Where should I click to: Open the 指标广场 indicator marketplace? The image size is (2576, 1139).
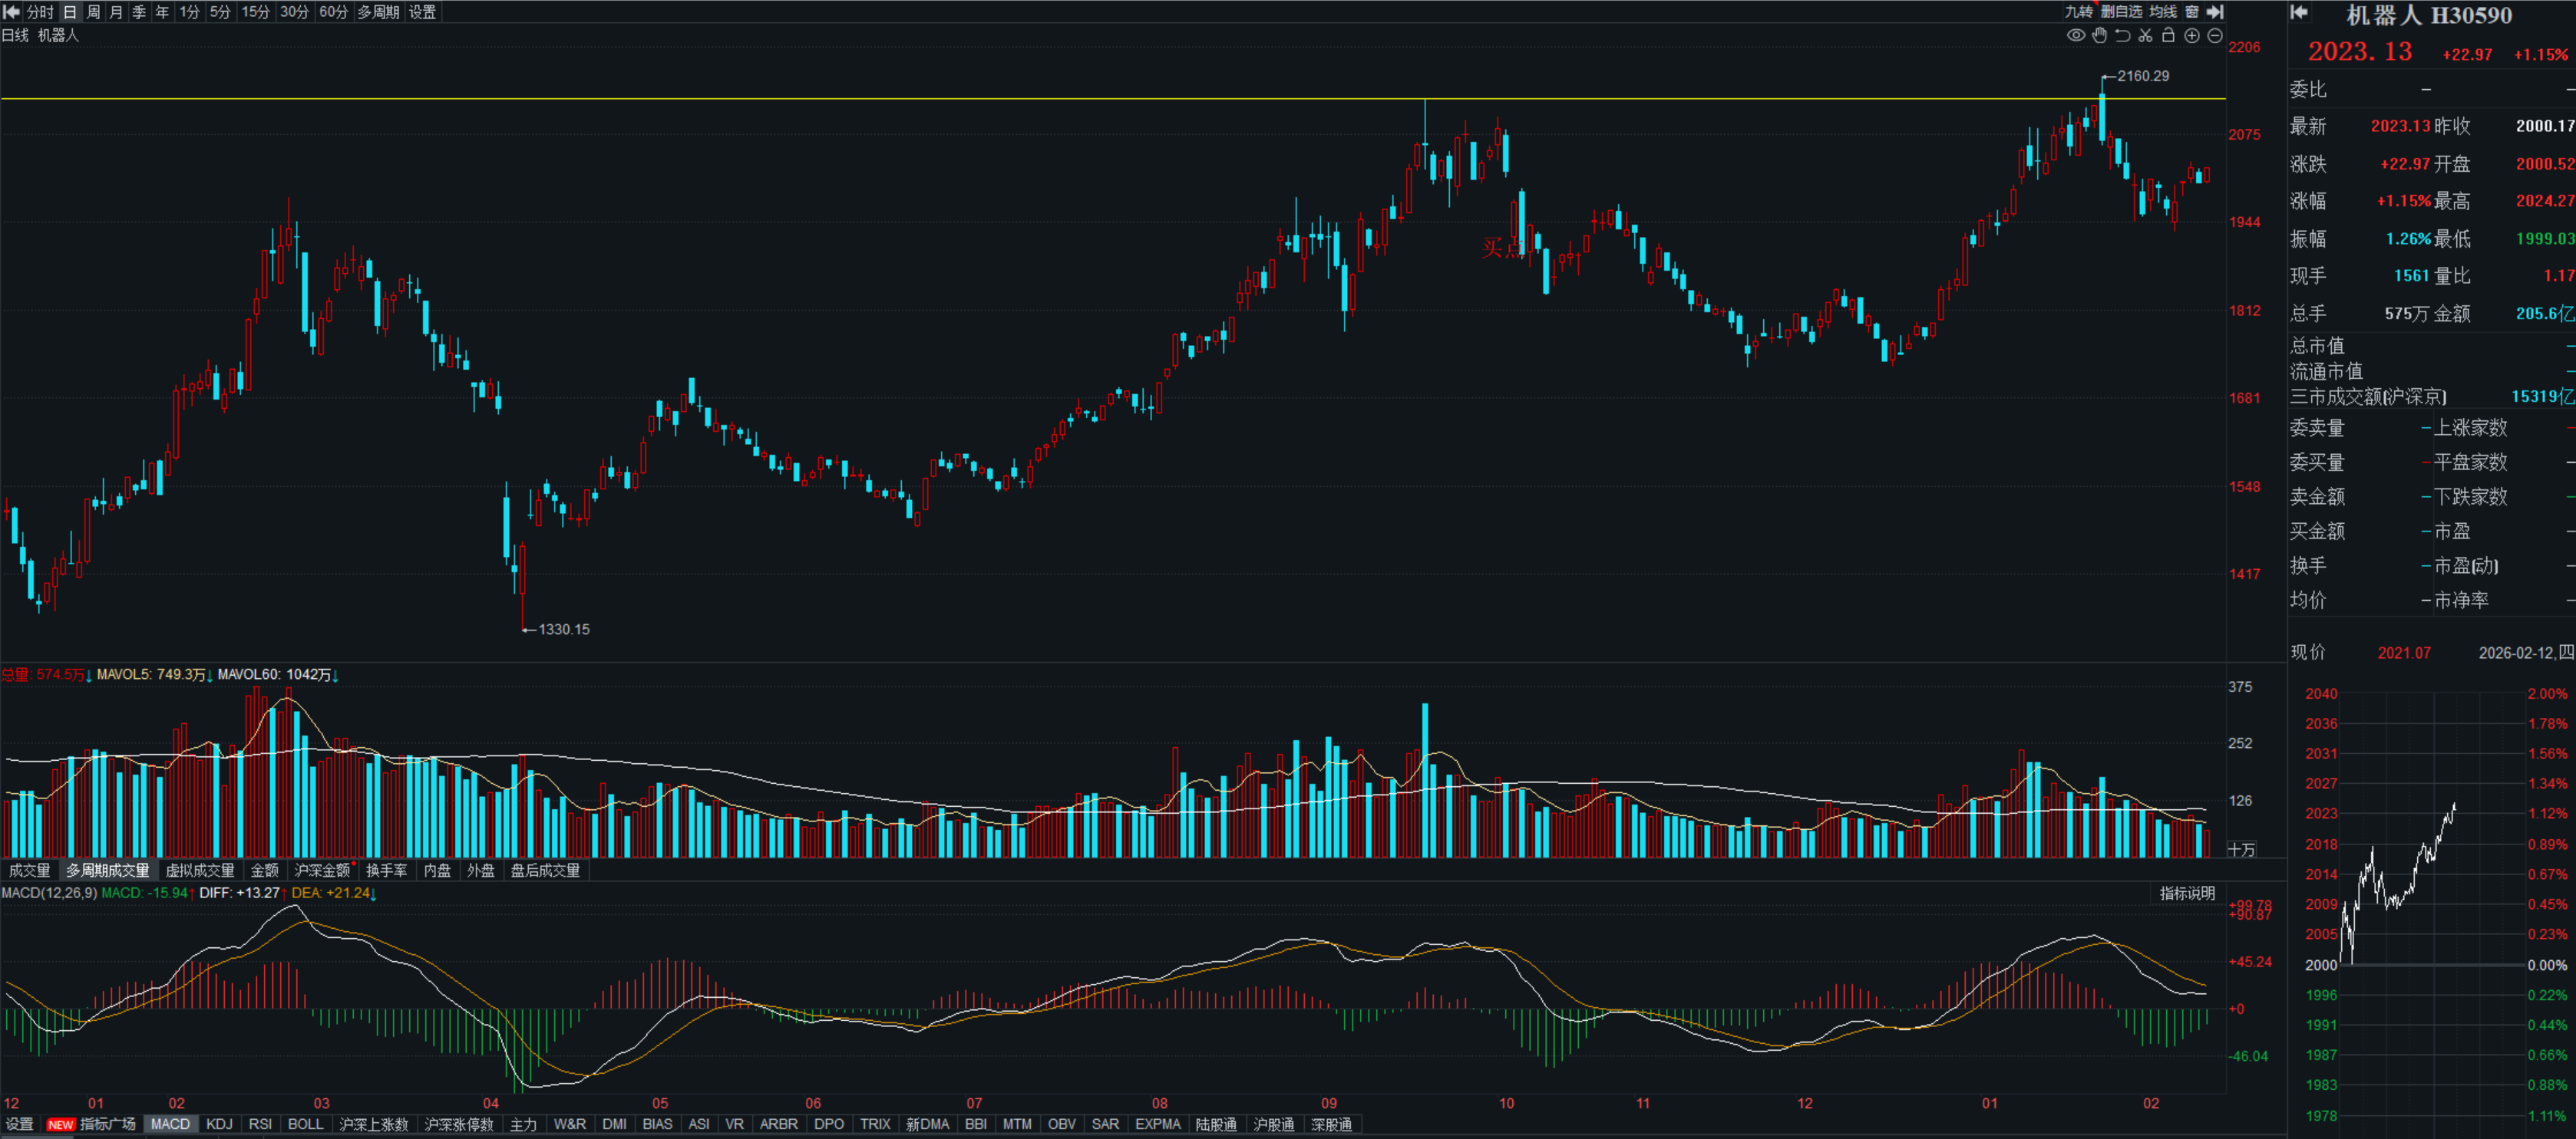pos(107,1124)
